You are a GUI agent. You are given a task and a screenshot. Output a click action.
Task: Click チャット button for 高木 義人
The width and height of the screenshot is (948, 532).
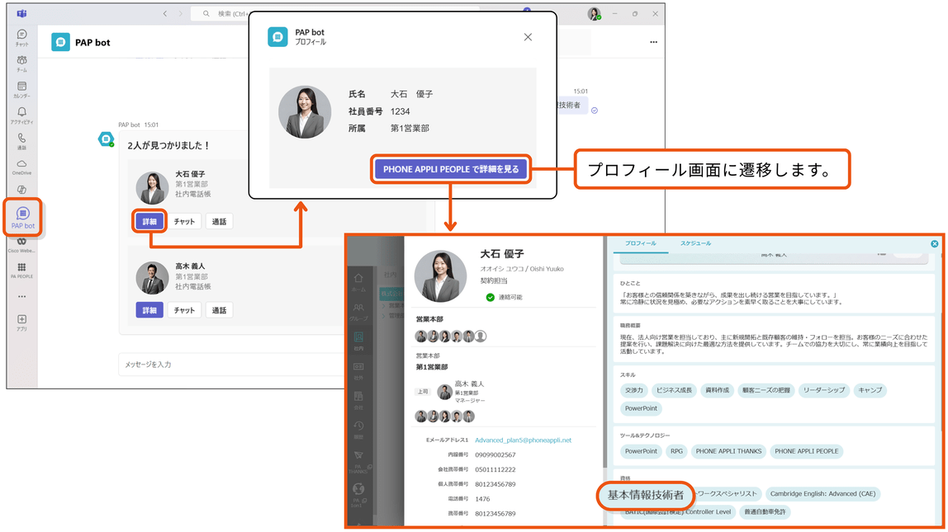click(x=184, y=310)
